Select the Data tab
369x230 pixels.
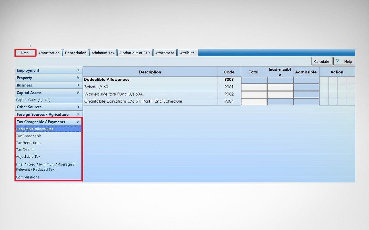coord(25,53)
